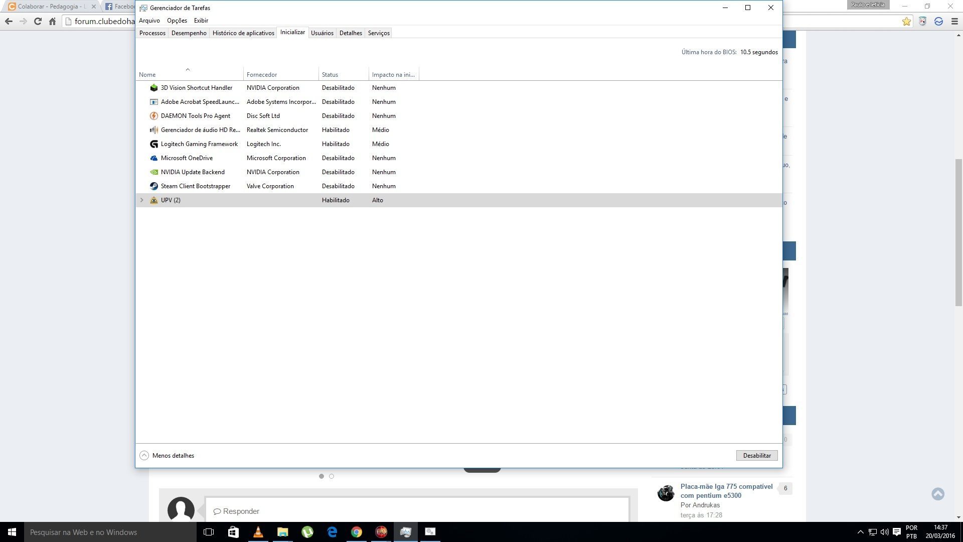Open Microsoft Edge from the taskbar

pyautogui.click(x=332, y=532)
